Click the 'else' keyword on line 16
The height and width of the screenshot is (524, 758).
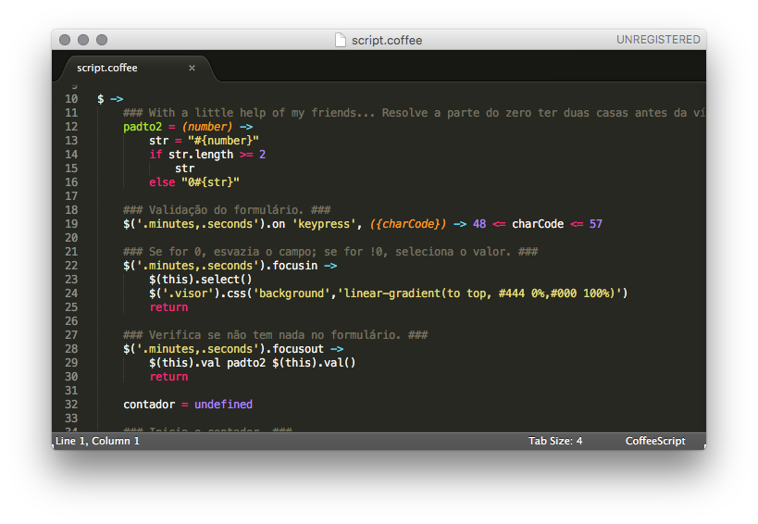(162, 182)
